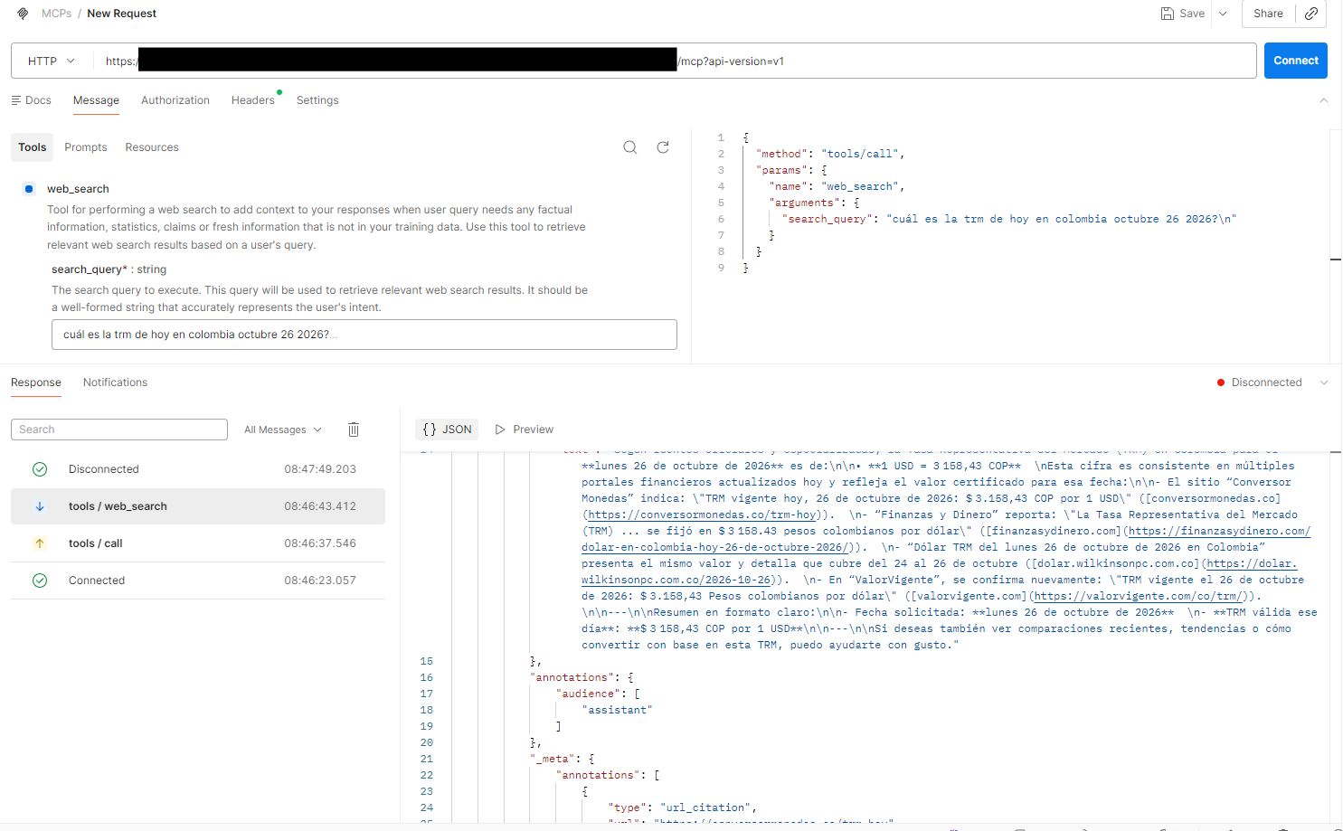Select the Disconnected message row

coord(198,469)
